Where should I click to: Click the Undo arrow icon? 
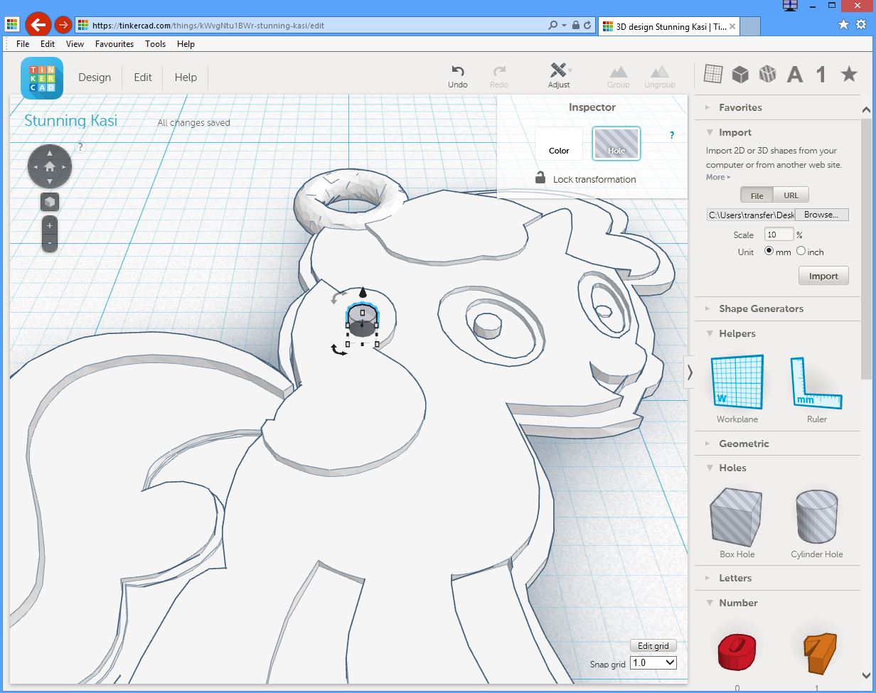458,71
